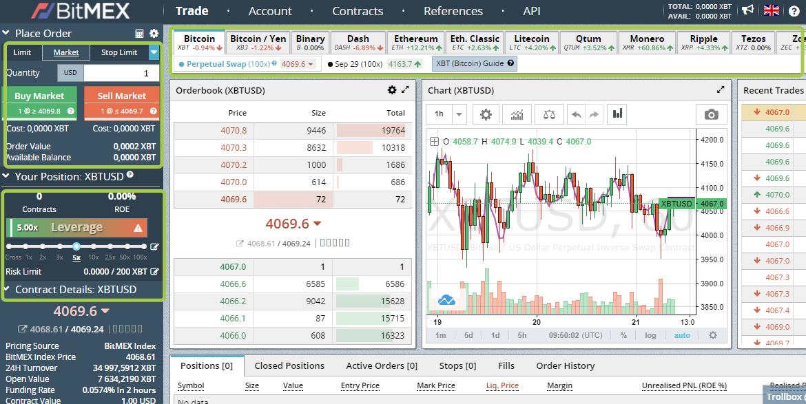Image resolution: width=806 pixels, height=404 pixels.
Task: Collapse the Contract Details: XBTUSD section
Action: pos(6,289)
